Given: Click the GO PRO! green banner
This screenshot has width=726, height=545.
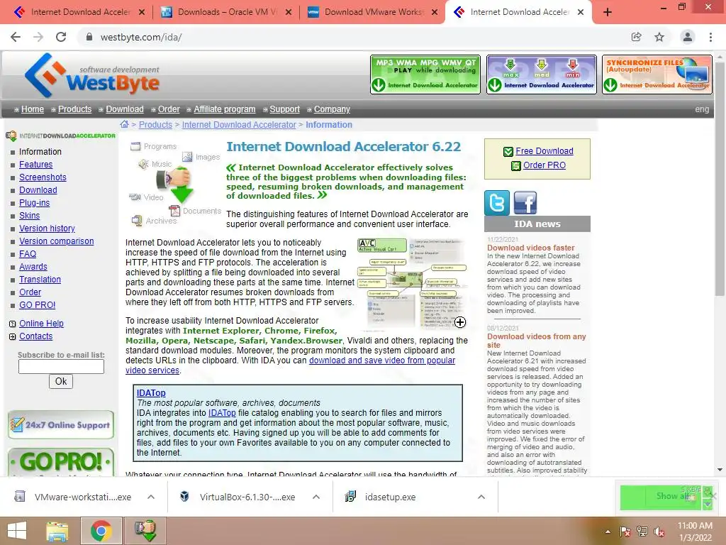Looking at the screenshot, I should click(x=61, y=462).
